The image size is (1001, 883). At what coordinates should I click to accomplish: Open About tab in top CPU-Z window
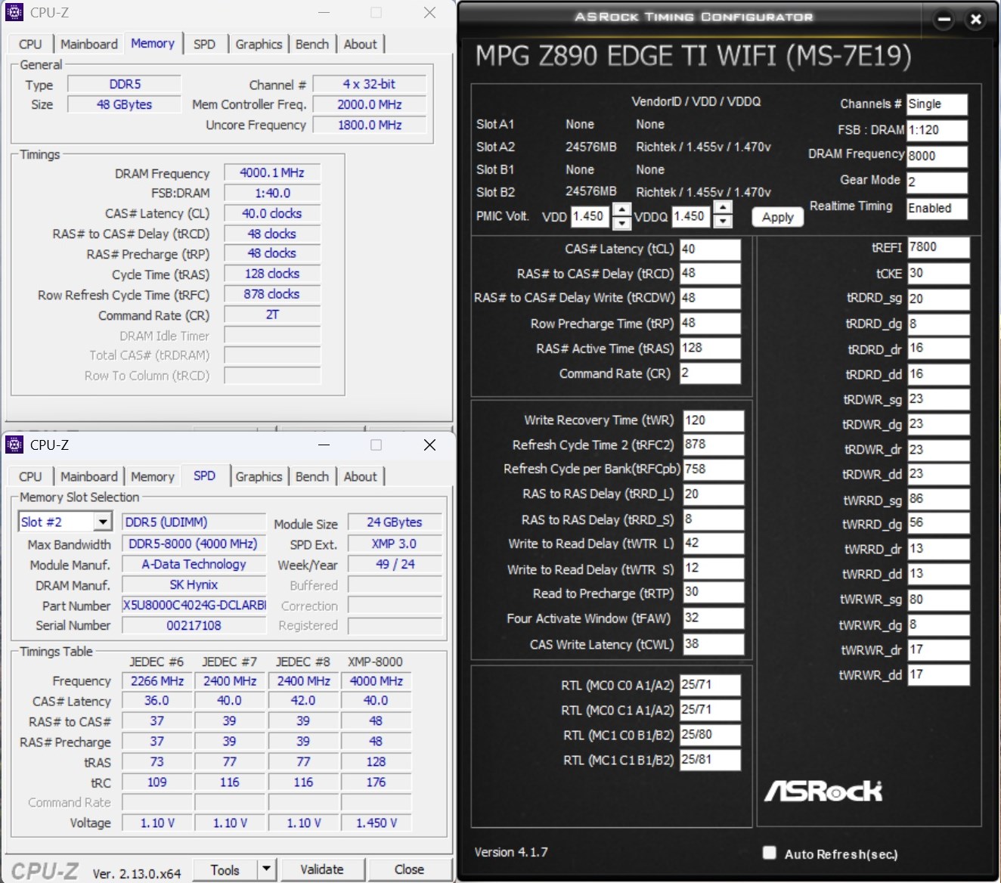[361, 44]
